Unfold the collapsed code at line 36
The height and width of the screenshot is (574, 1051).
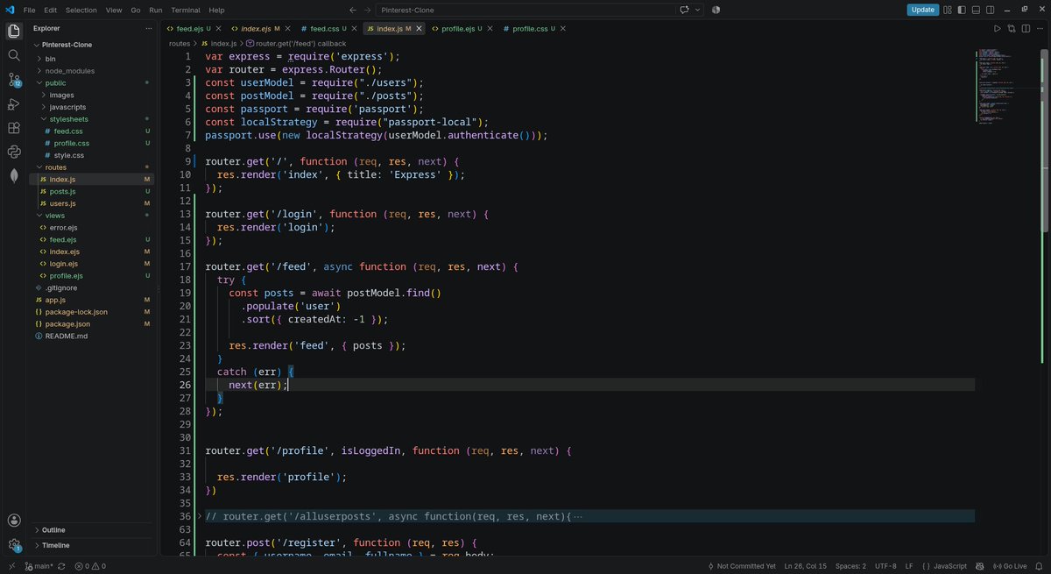(x=200, y=516)
